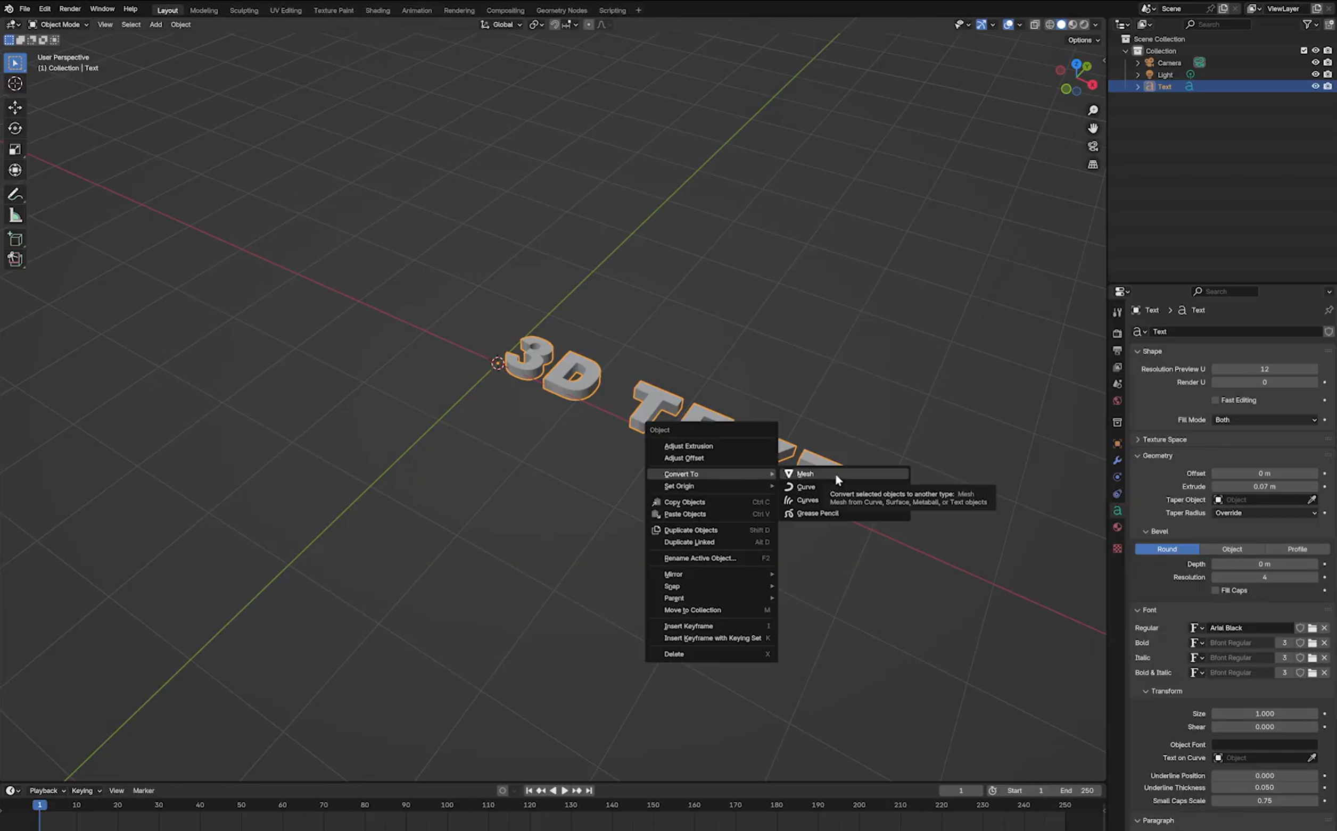Hide the Camera object in outliner
The height and width of the screenshot is (831, 1337).
click(1316, 62)
